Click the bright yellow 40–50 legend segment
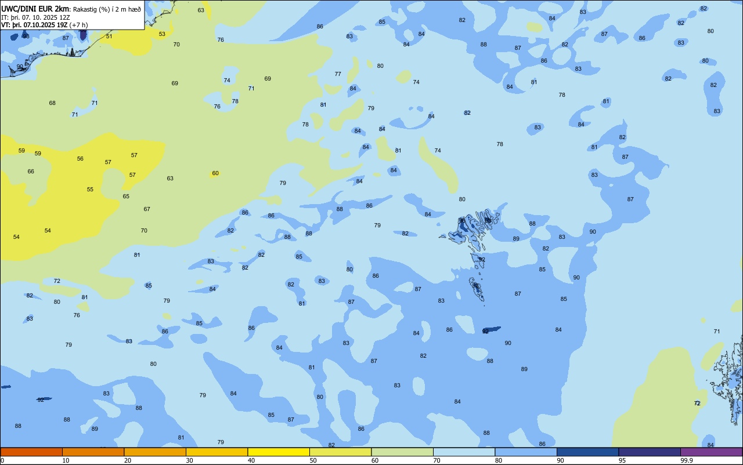Image resolution: width=743 pixels, height=465 pixels. click(279, 452)
